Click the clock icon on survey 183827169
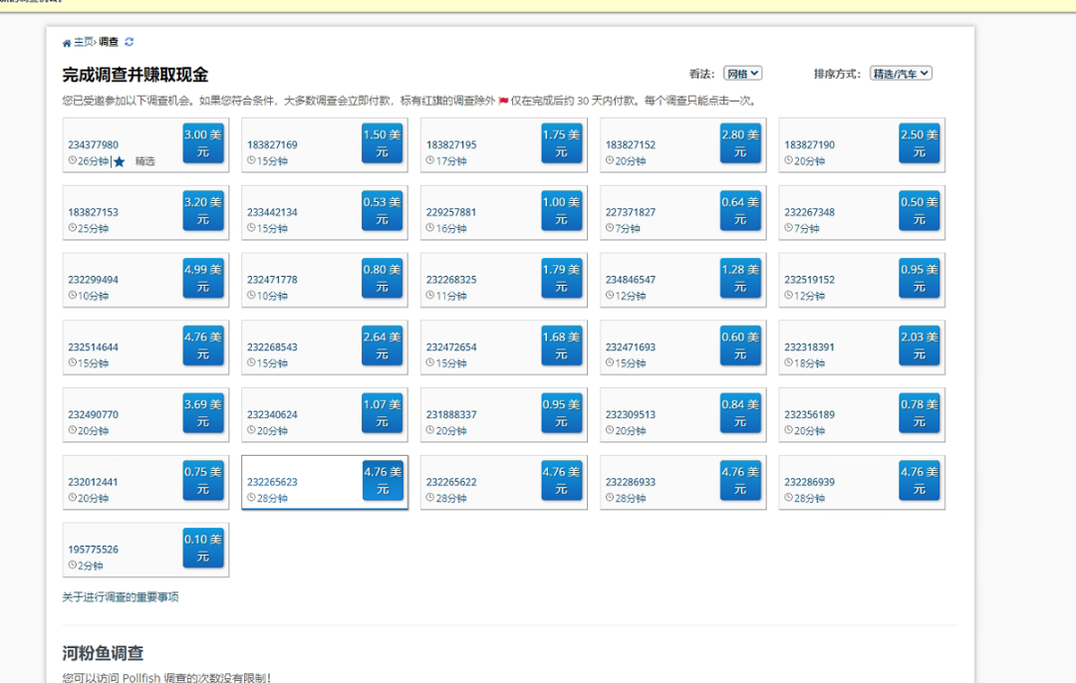The image size is (1076, 683). [x=251, y=161]
